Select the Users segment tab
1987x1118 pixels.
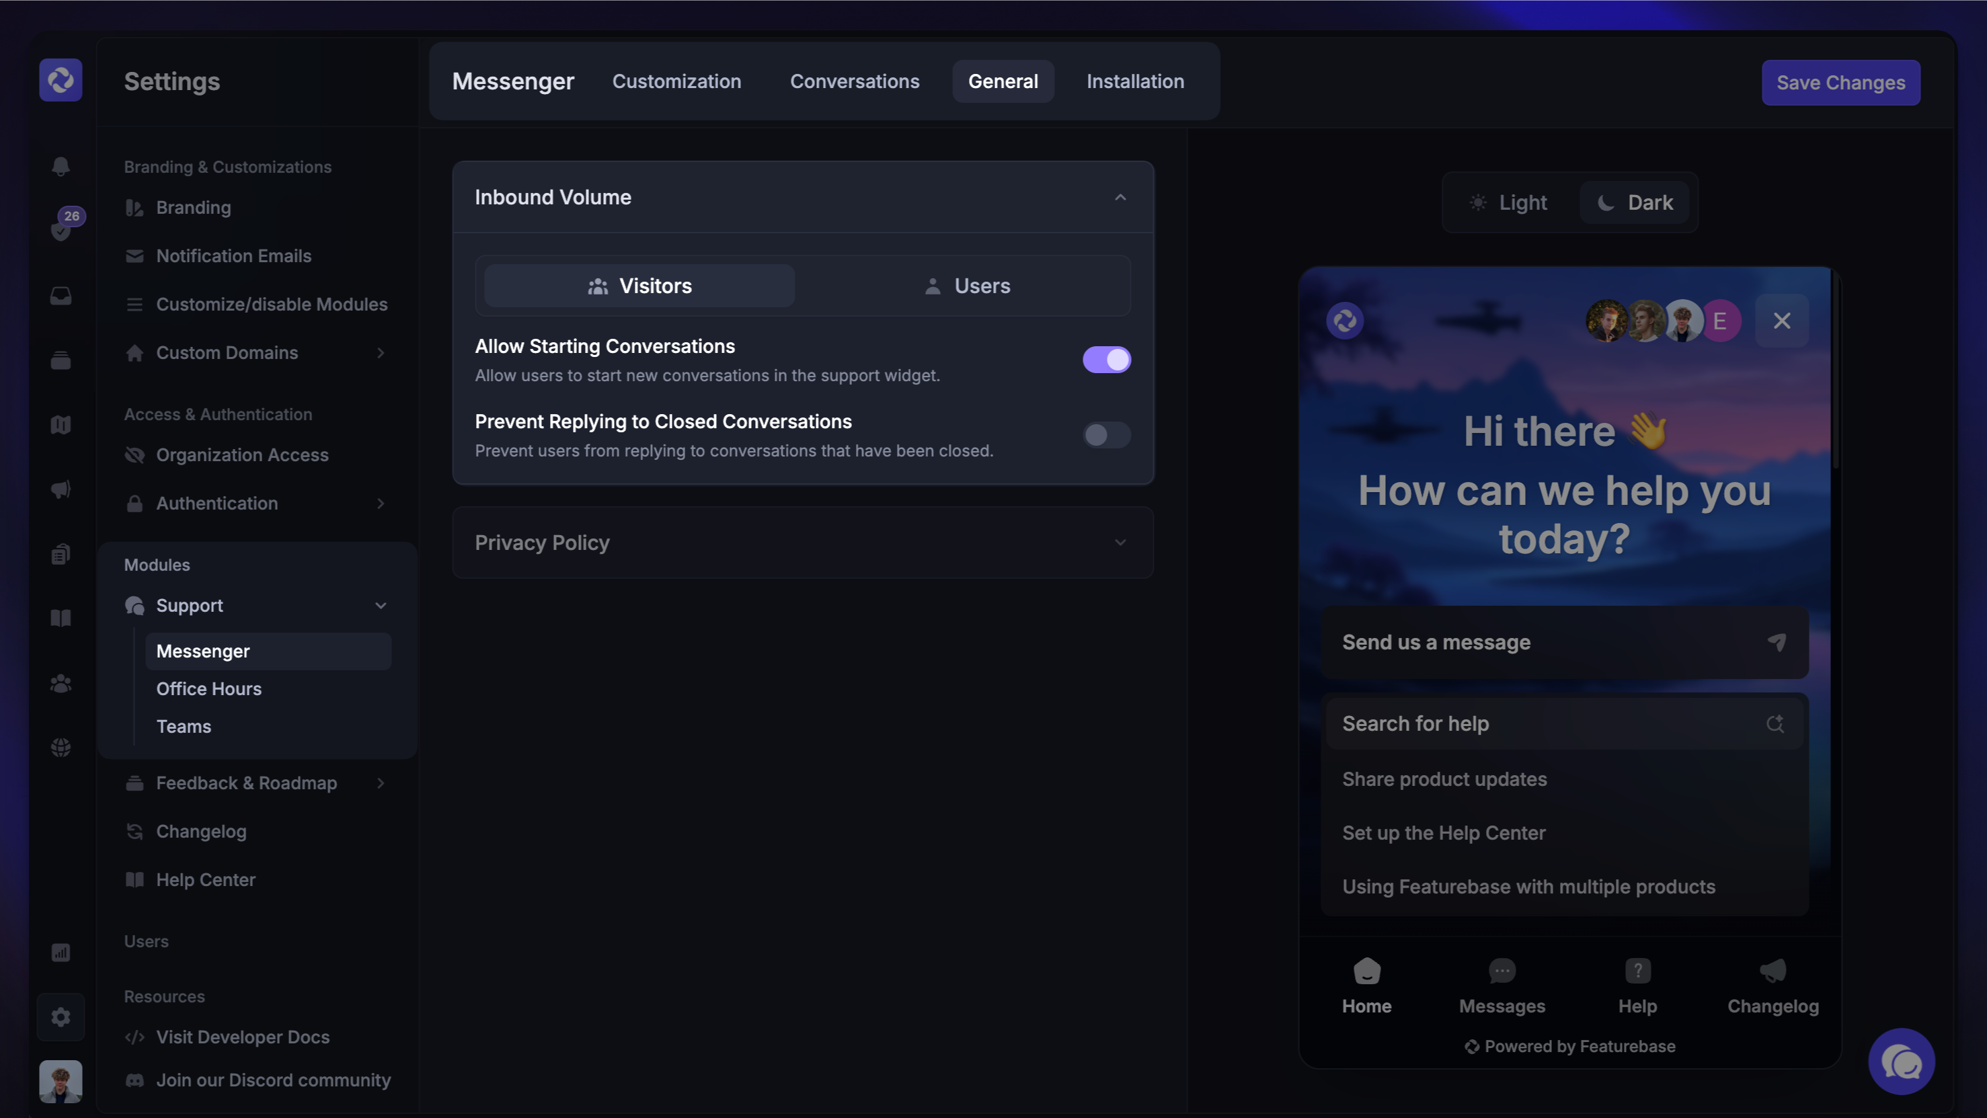coord(966,286)
